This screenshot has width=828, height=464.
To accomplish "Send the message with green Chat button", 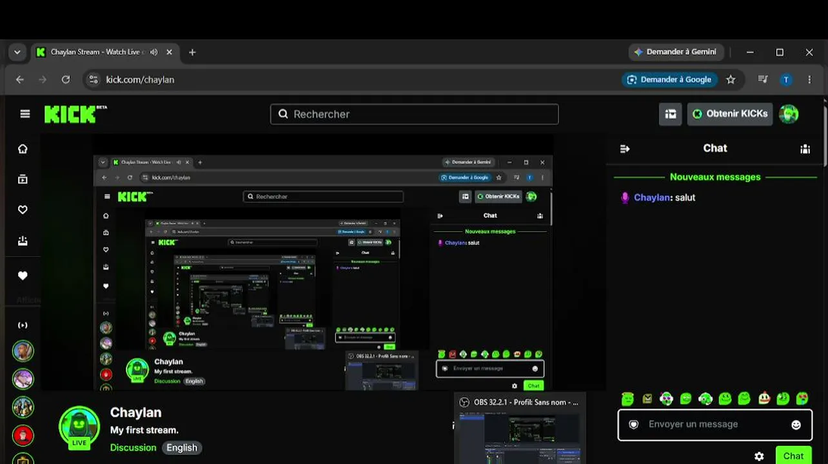I will click(x=793, y=456).
